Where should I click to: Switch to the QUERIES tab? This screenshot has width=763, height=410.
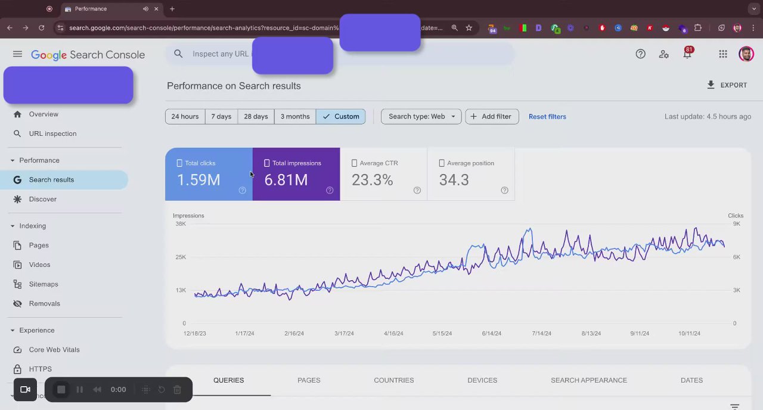click(x=229, y=380)
